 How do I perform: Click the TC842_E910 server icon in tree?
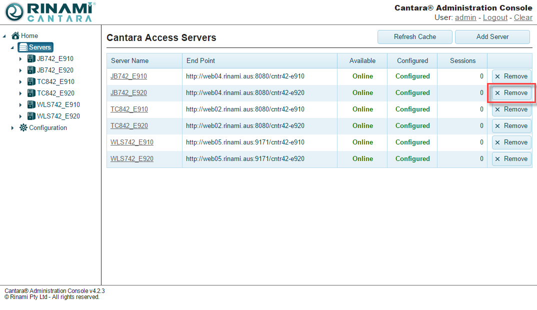[31, 82]
